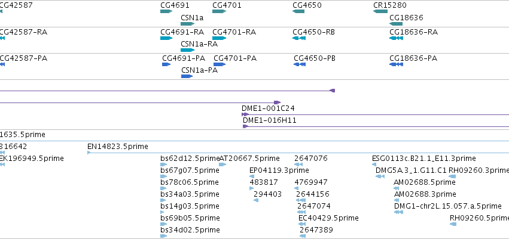Click the DME1-001C24 purple start arrow
Viewport: 509px width, 239px height.
[x=245, y=114]
